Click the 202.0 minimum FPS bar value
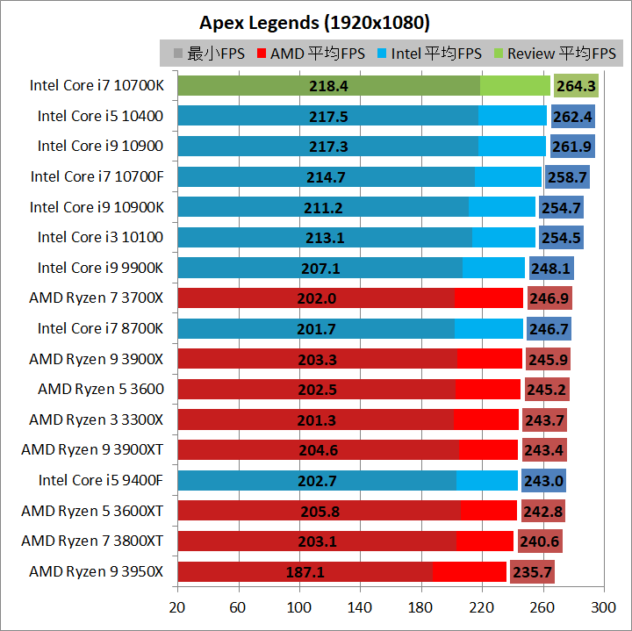This screenshot has height=631, width=632. (317, 298)
